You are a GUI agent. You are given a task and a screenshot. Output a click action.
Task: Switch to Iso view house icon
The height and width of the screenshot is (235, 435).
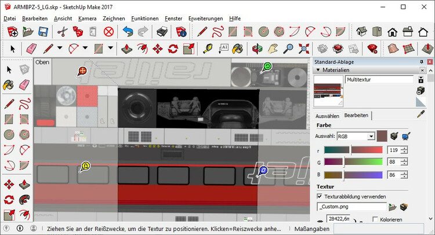(x=362, y=32)
